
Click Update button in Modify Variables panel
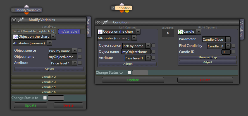point(30,105)
